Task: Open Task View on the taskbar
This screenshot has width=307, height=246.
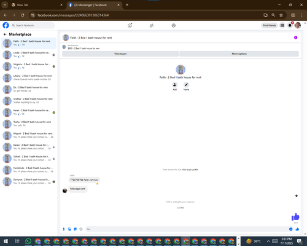Action: [x=17, y=241]
